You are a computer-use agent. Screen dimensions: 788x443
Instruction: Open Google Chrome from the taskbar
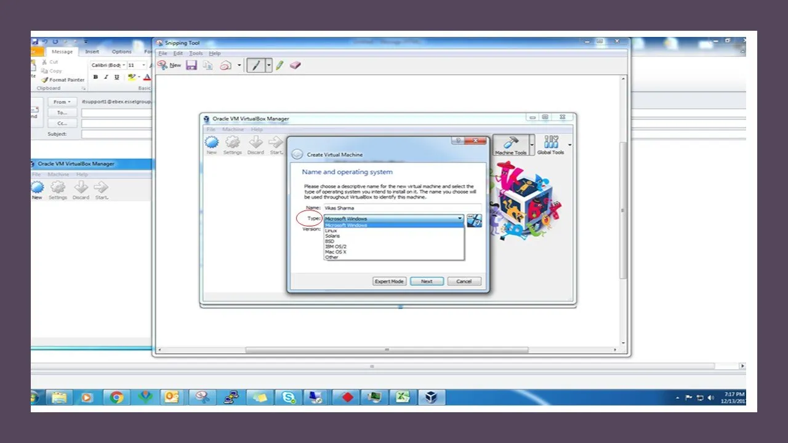[117, 397]
